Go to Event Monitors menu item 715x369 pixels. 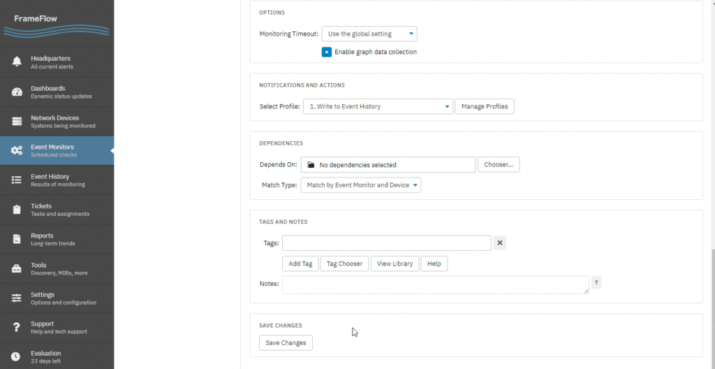pyautogui.click(x=57, y=150)
